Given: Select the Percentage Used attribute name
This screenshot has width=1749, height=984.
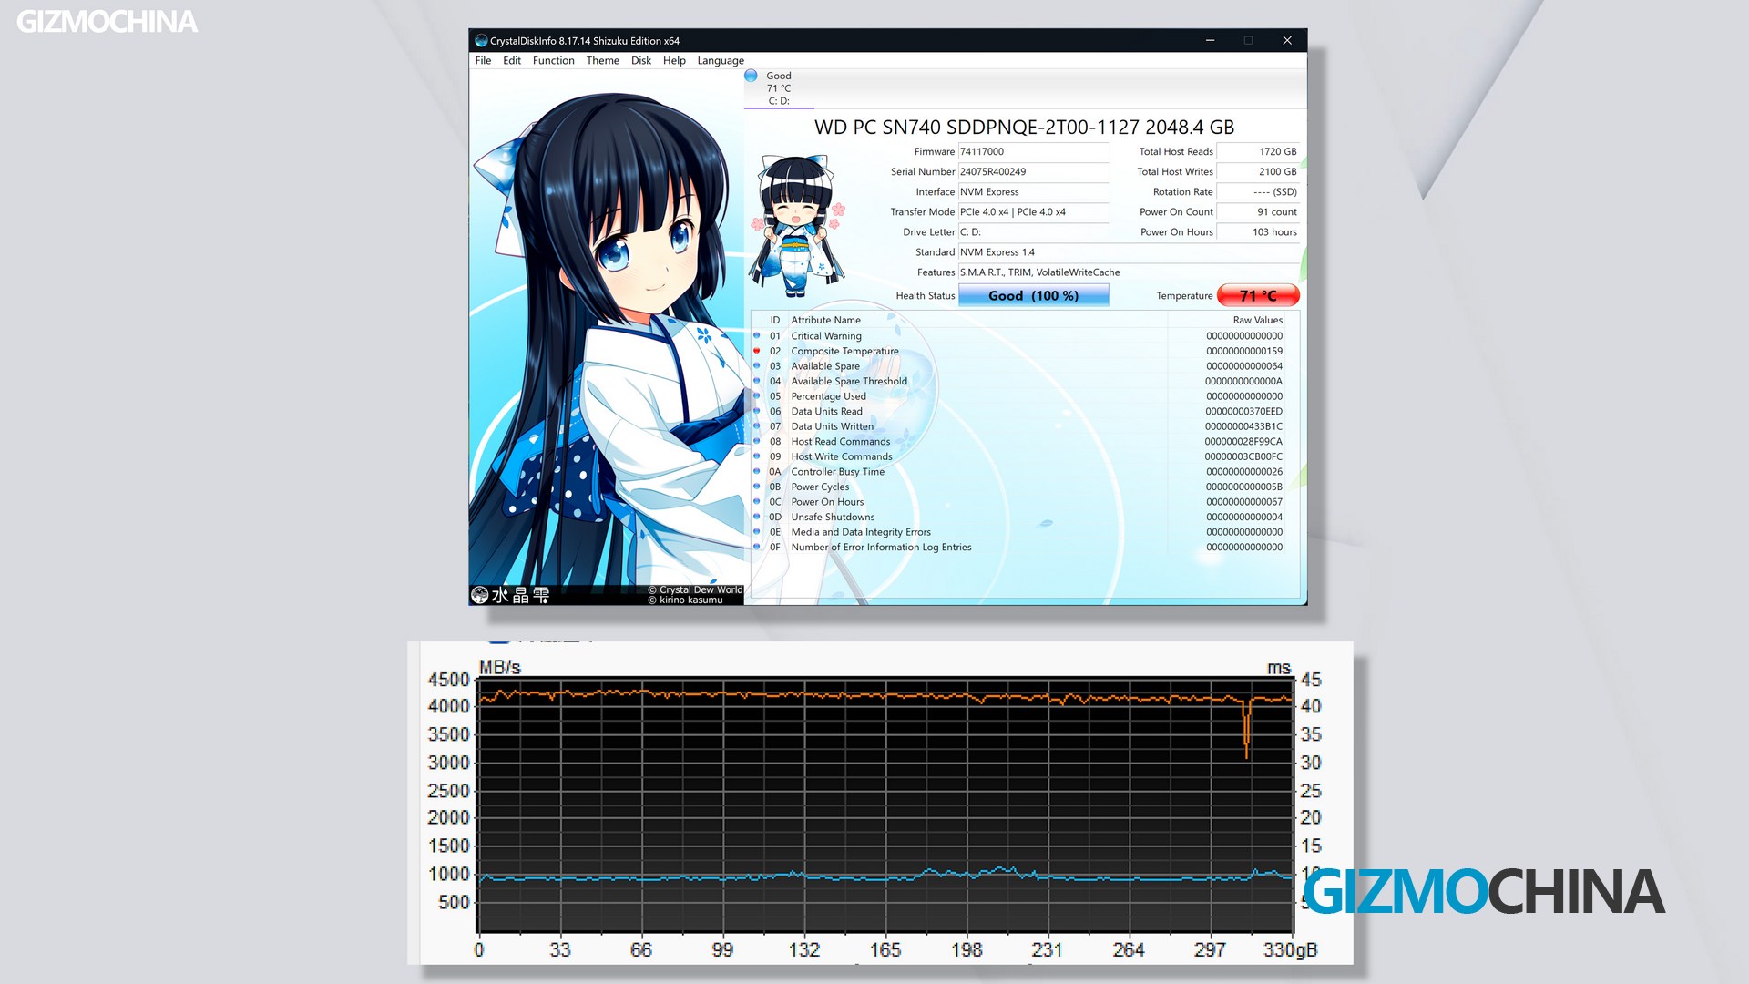Looking at the screenshot, I should pos(828,396).
